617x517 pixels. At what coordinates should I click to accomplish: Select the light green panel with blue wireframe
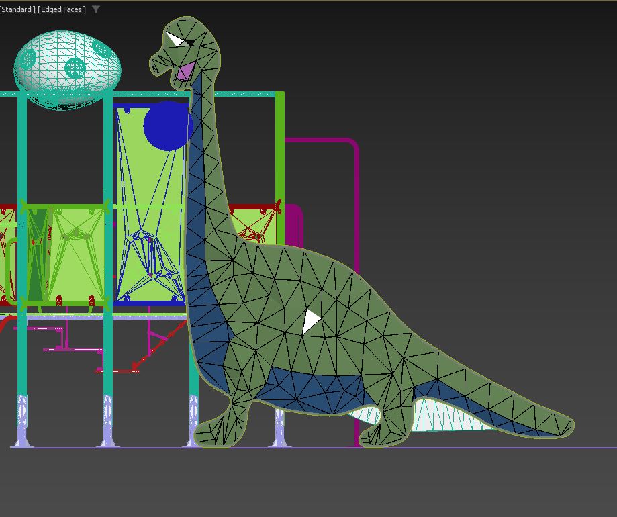144,201
